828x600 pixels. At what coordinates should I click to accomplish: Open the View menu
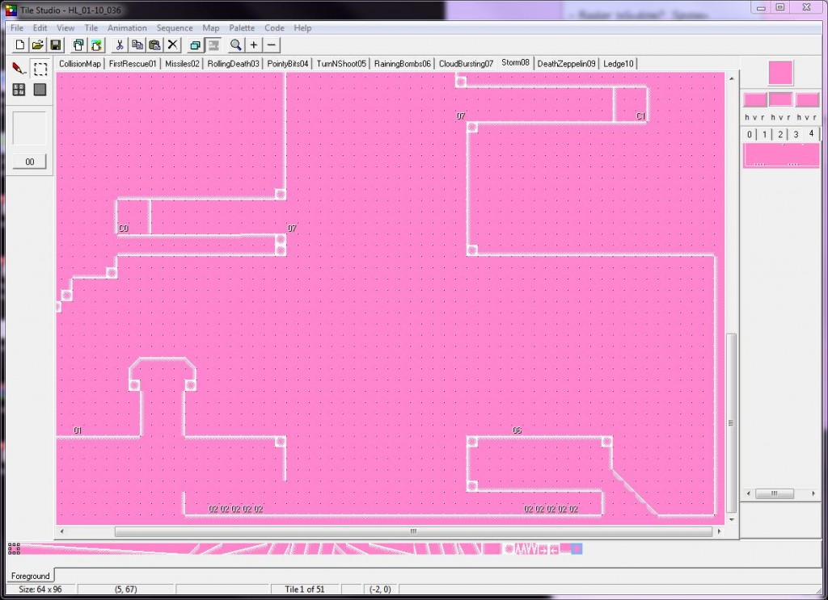(x=65, y=28)
